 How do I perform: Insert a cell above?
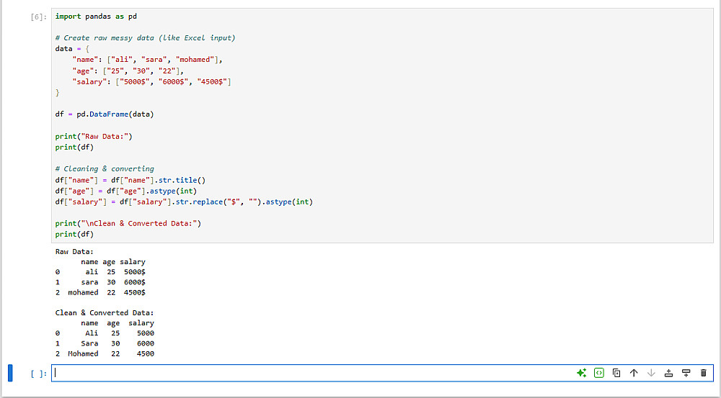coord(668,373)
